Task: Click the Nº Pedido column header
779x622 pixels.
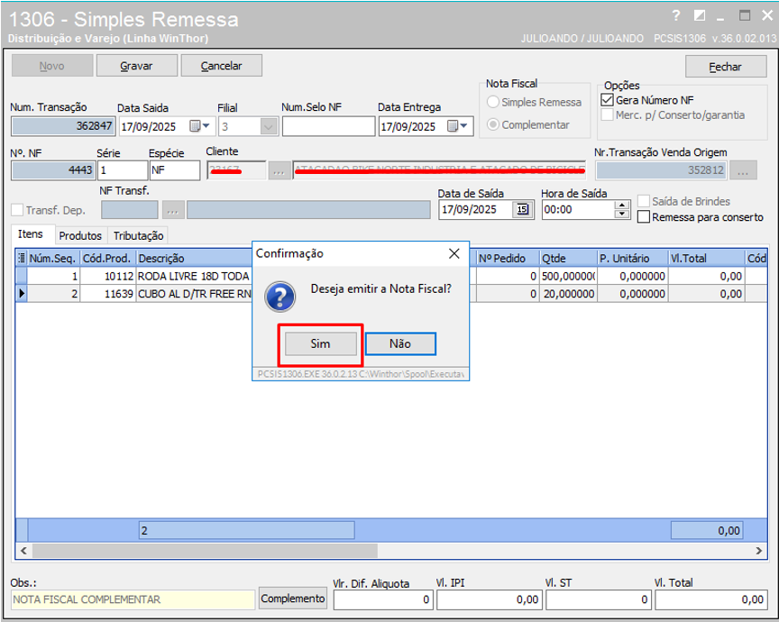Action: click(508, 259)
